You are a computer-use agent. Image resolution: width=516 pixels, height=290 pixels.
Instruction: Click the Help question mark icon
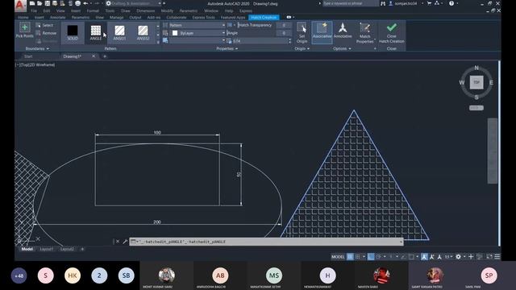tap(451, 3)
